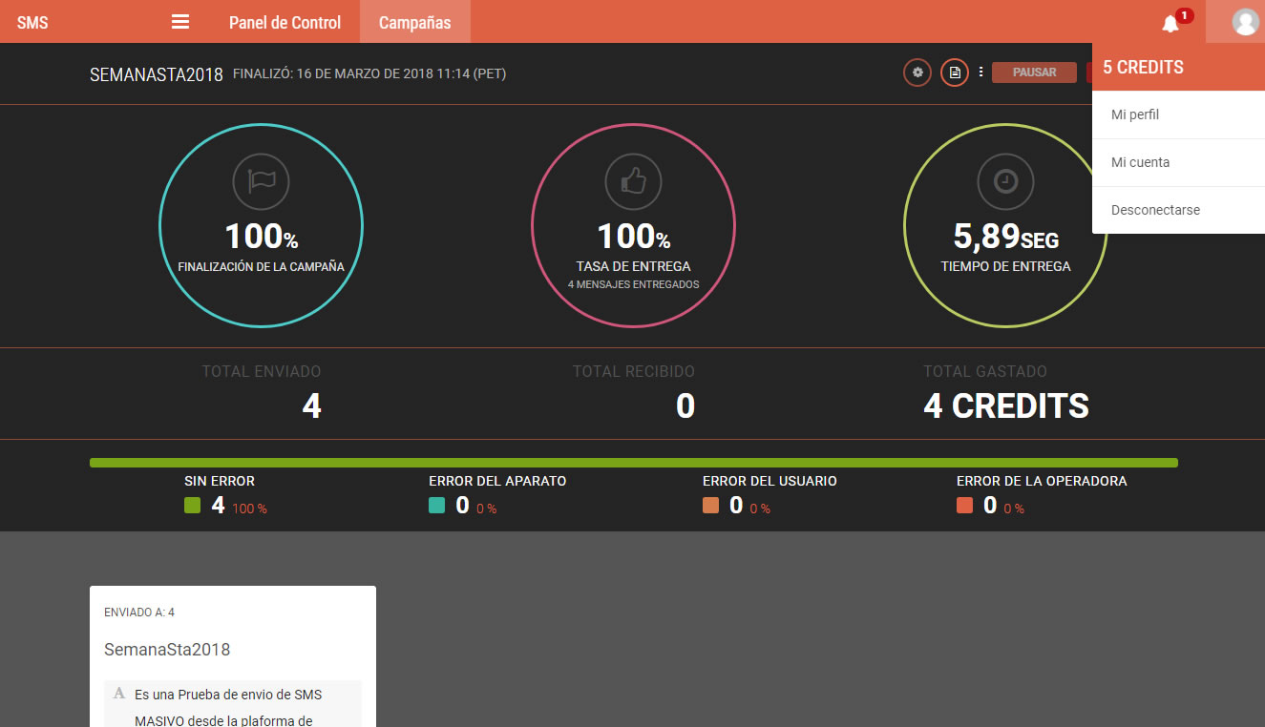Screen dimensions: 1265x727
Task: Choose Desconectarse to log out
Action: [1178, 210]
